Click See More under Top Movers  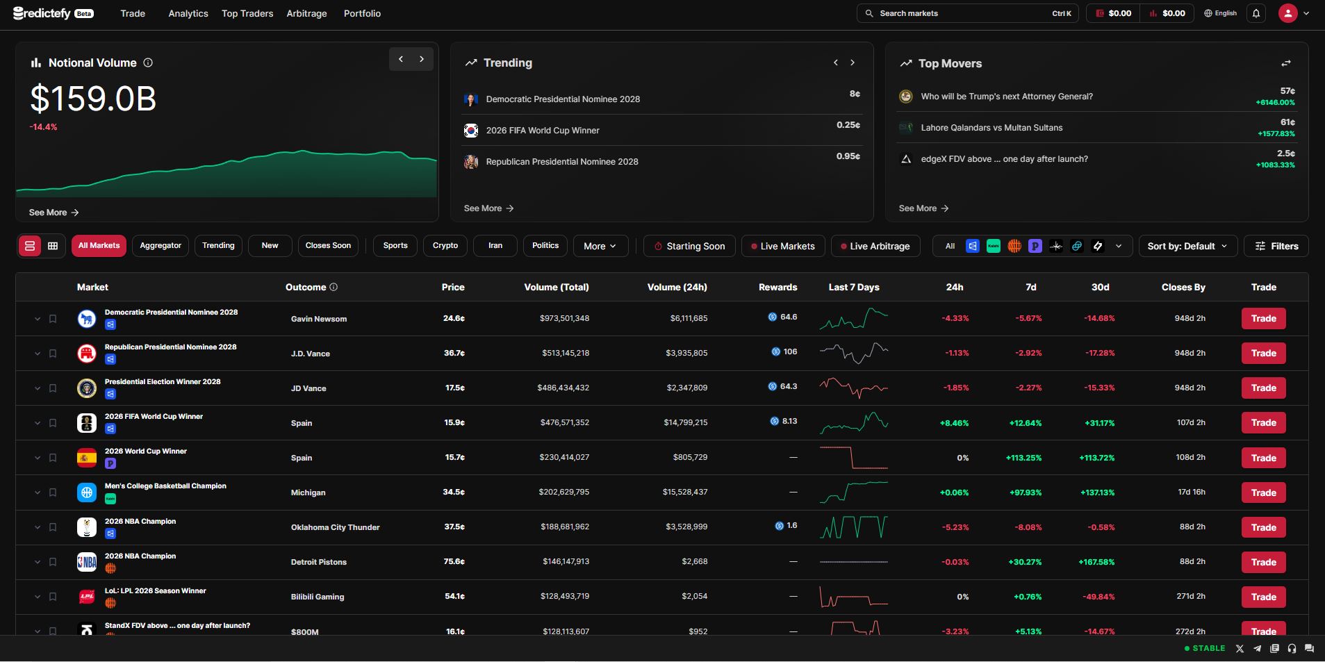pos(923,208)
